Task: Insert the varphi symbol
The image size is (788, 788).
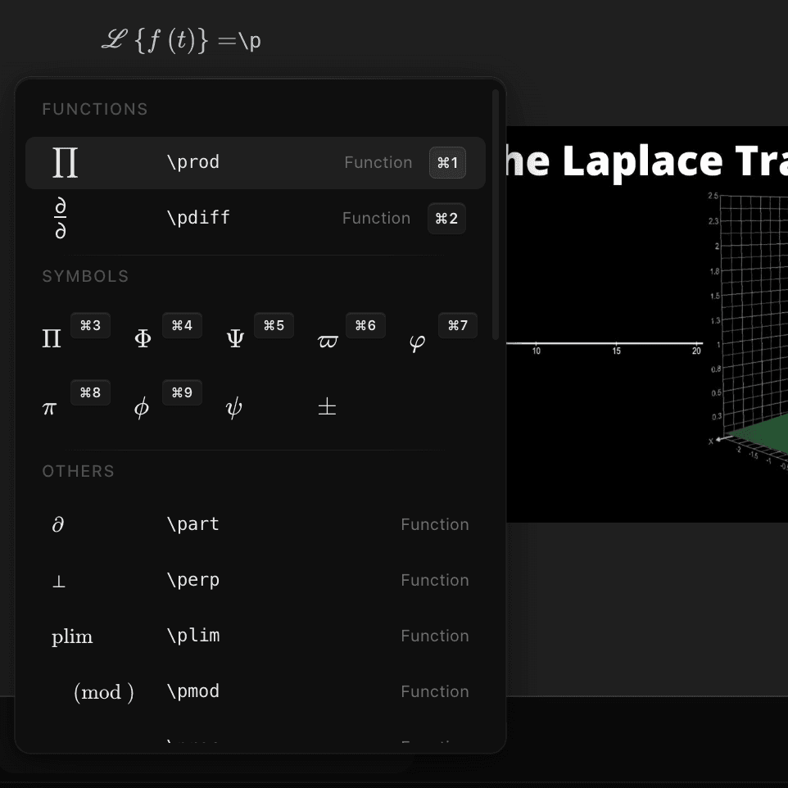Action: pos(418,342)
